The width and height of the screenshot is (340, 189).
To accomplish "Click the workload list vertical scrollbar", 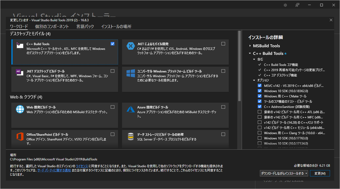I will 239,66.
